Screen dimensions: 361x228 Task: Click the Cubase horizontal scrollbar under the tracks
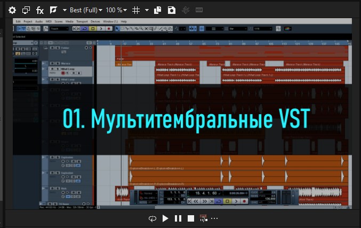coord(216,207)
